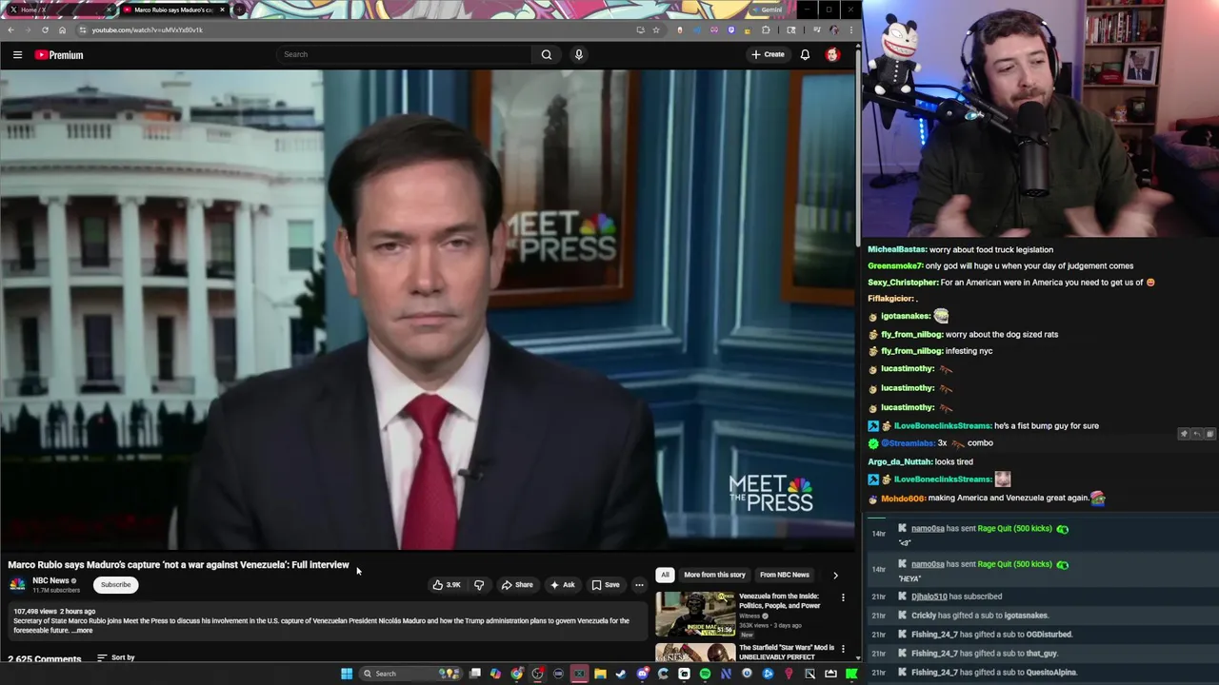
Task: Open the YouTube account avatar menu
Action: 832,54
